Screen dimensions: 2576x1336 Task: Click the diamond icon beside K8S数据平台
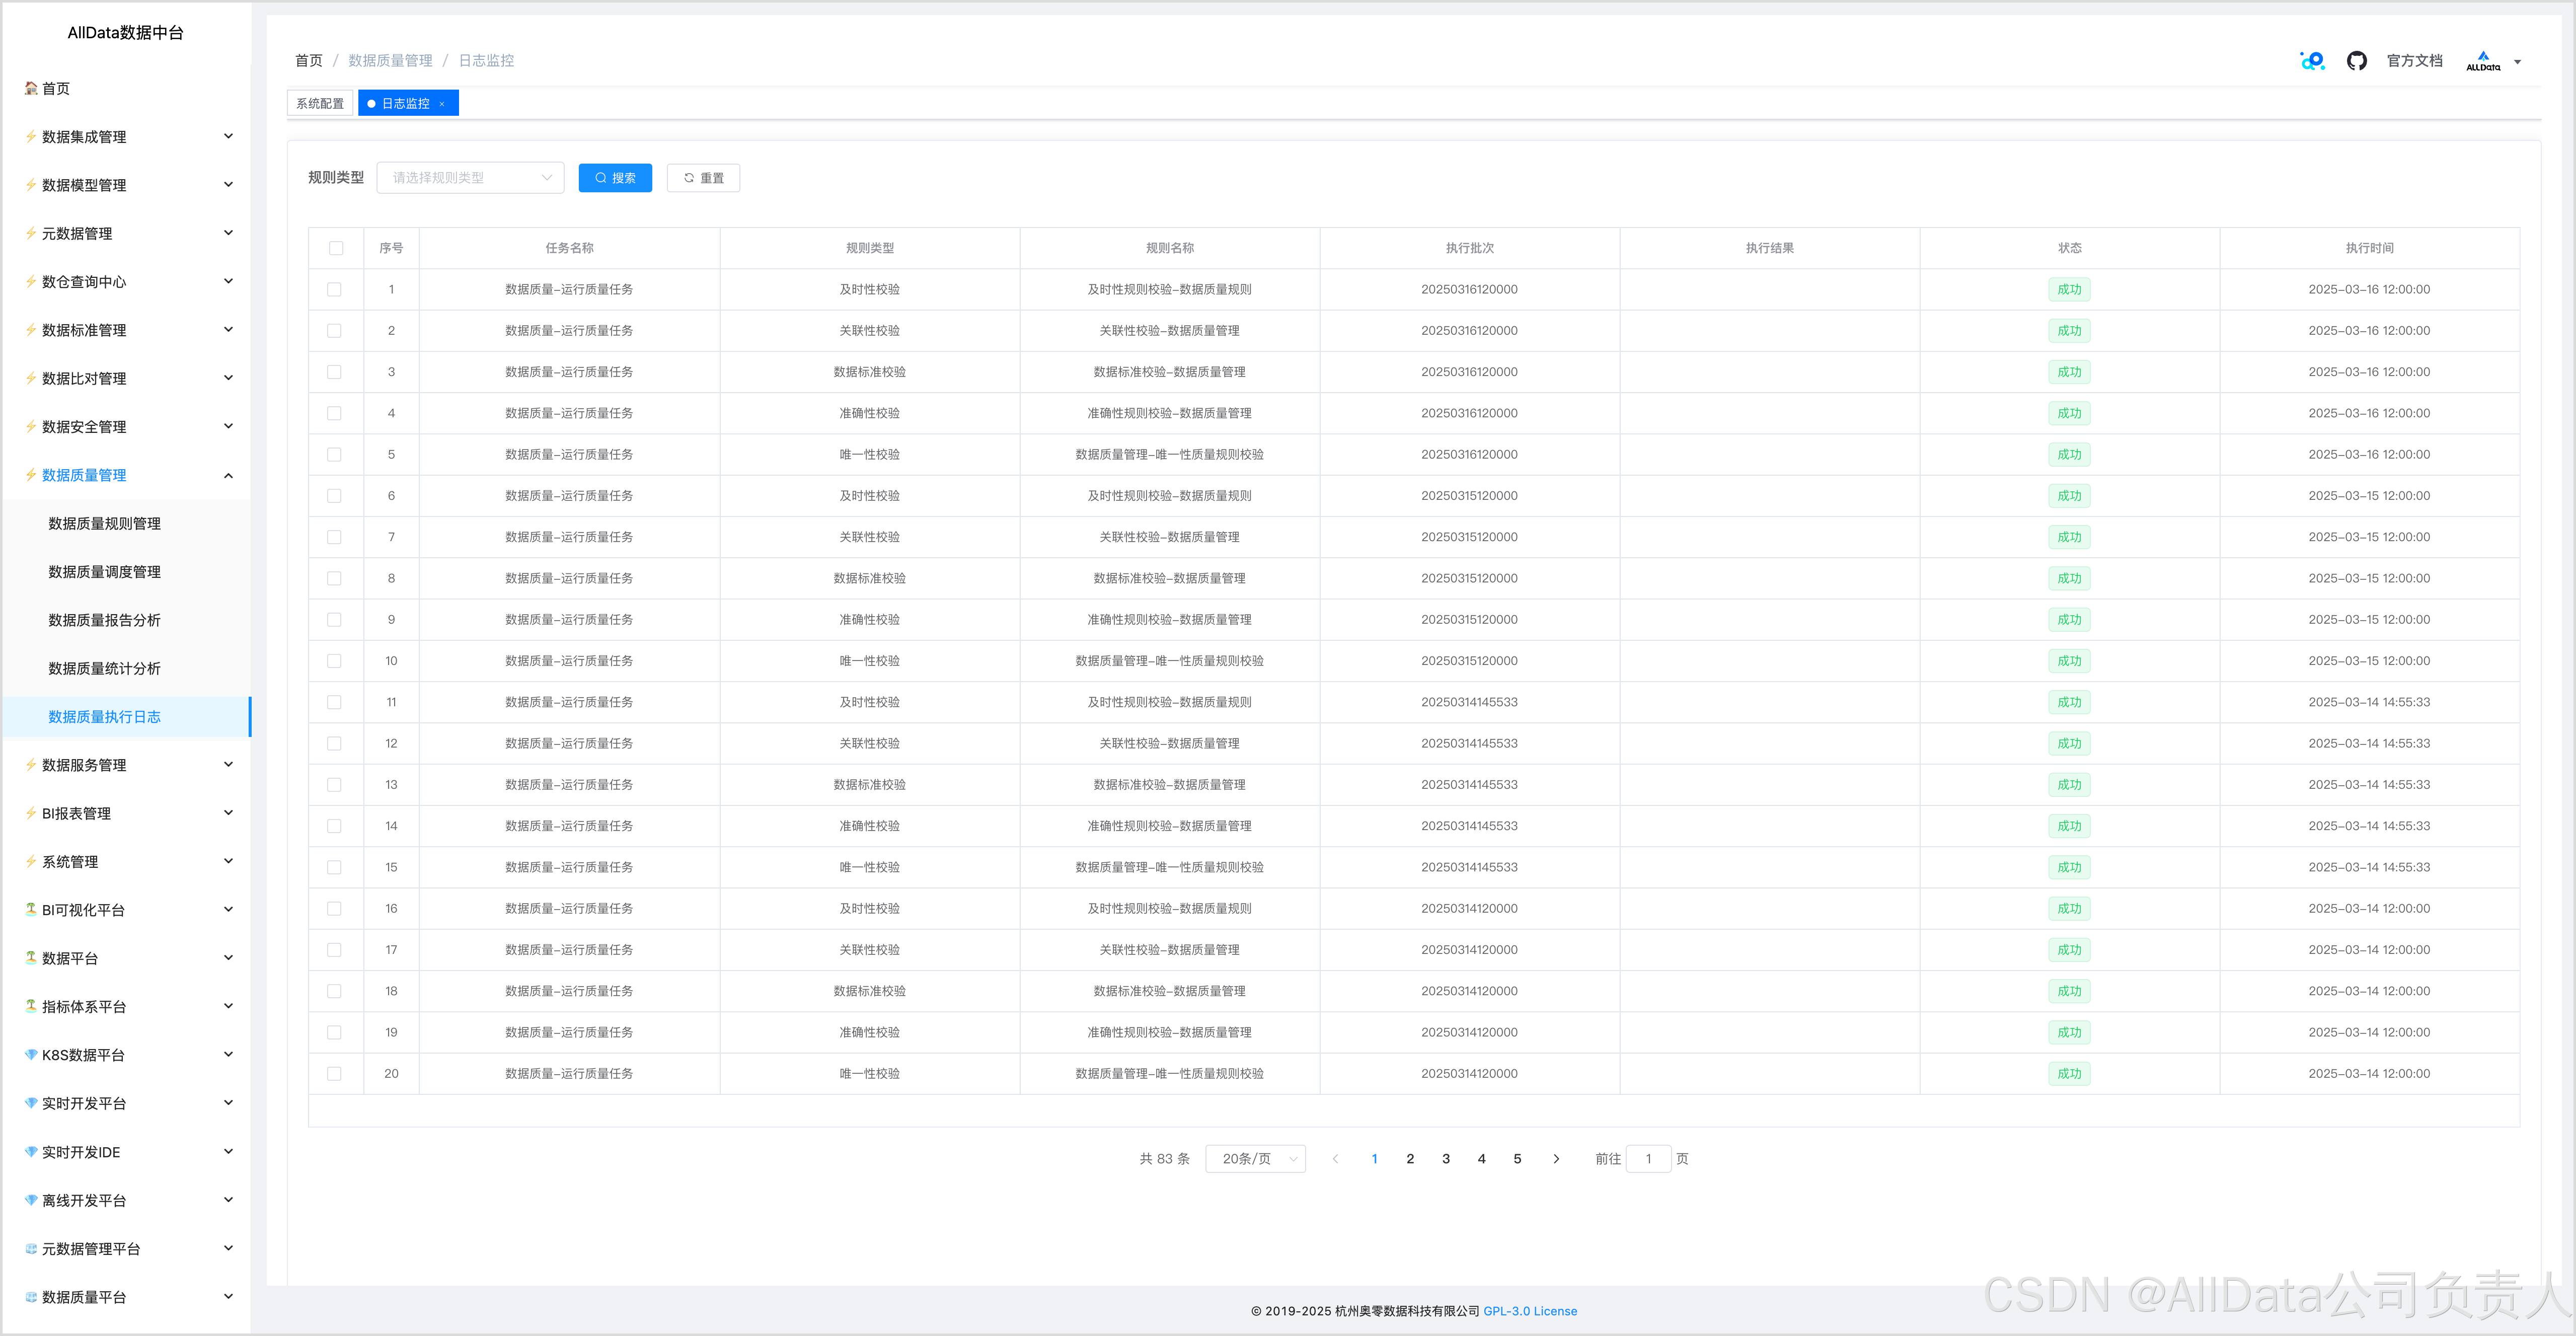[x=31, y=1055]
